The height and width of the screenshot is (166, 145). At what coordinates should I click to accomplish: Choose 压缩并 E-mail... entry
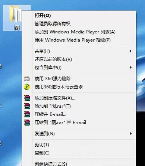(50, 114)
